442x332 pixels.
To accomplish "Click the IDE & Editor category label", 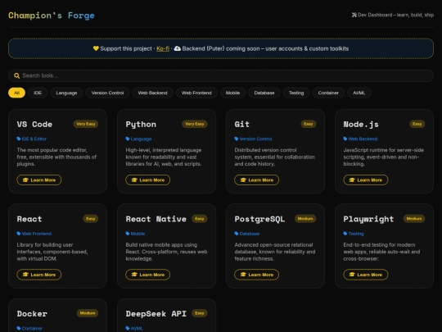I will (34, 139).
